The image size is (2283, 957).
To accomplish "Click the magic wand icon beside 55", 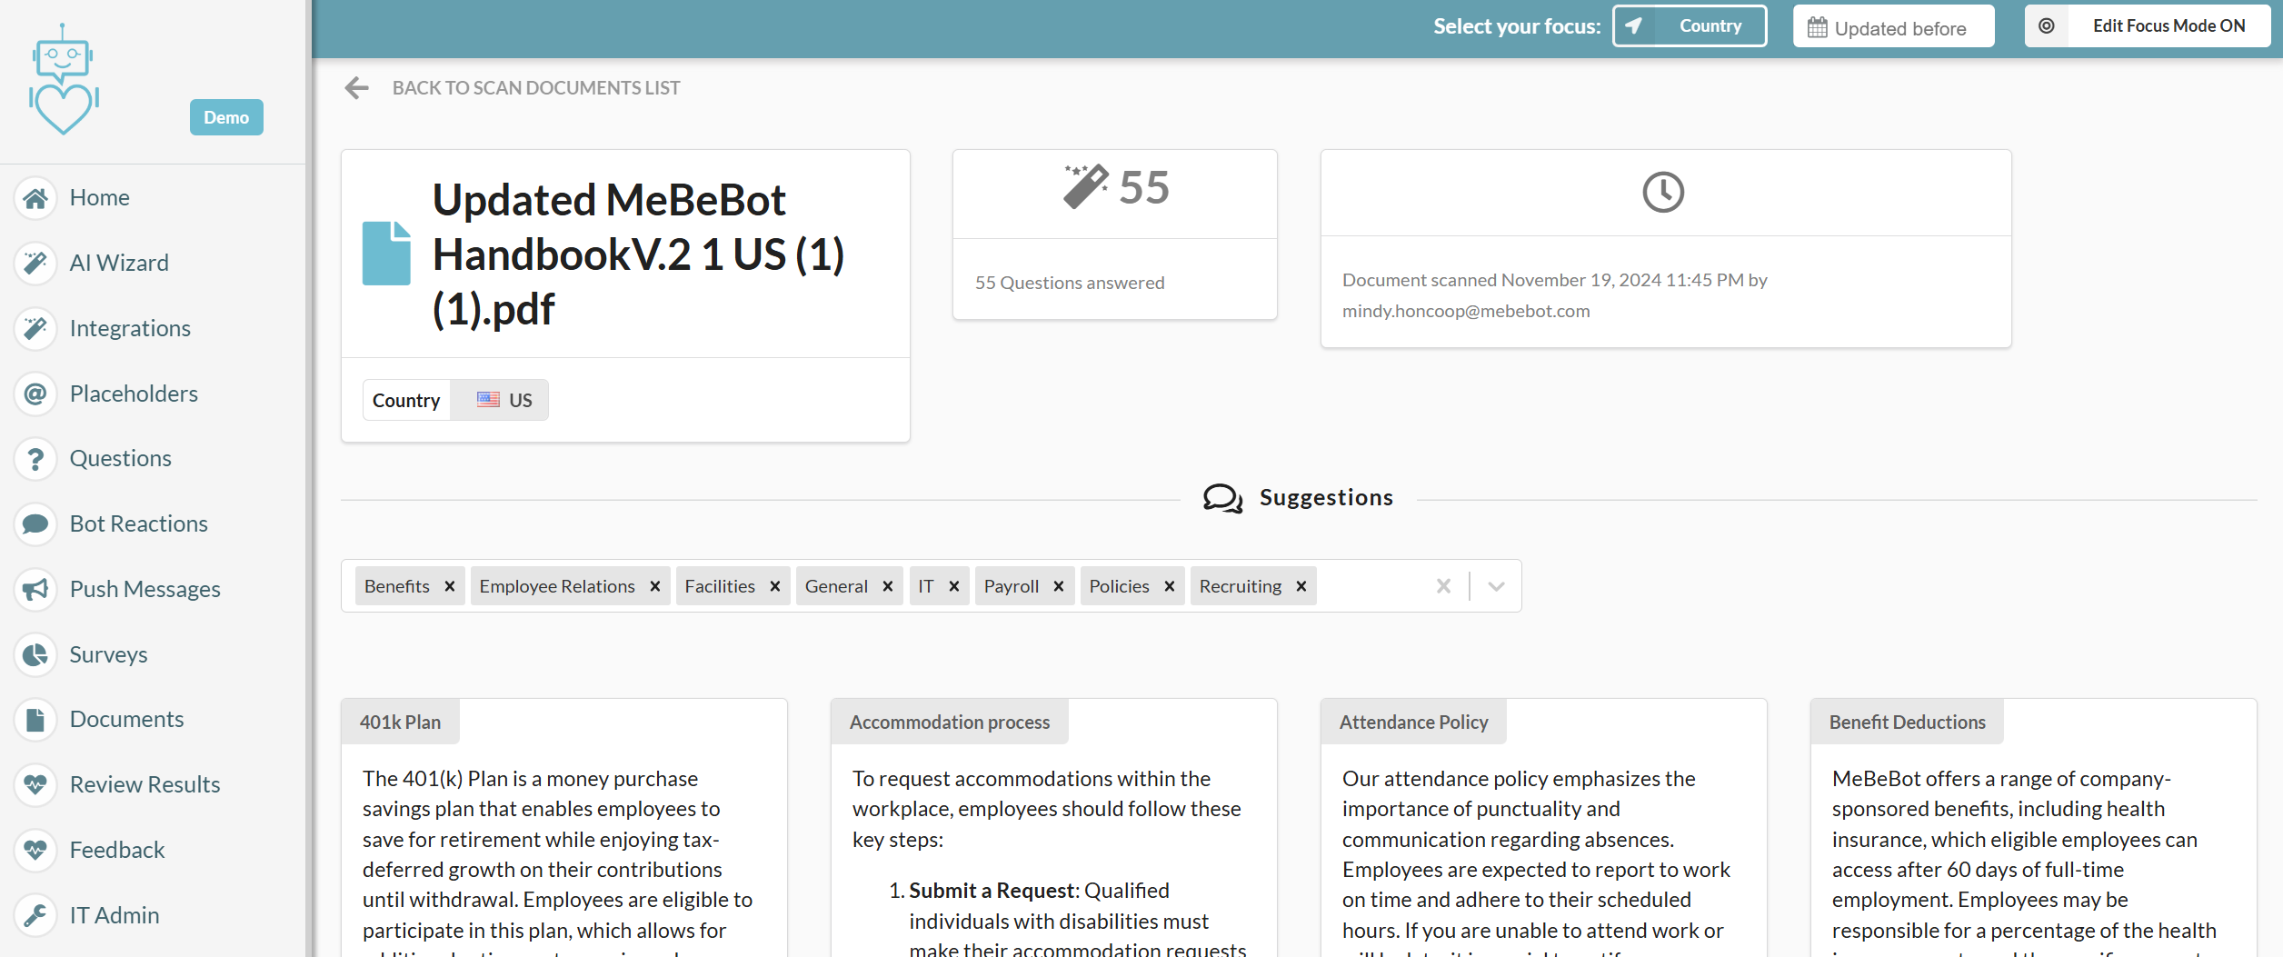I will point(1086,186).
